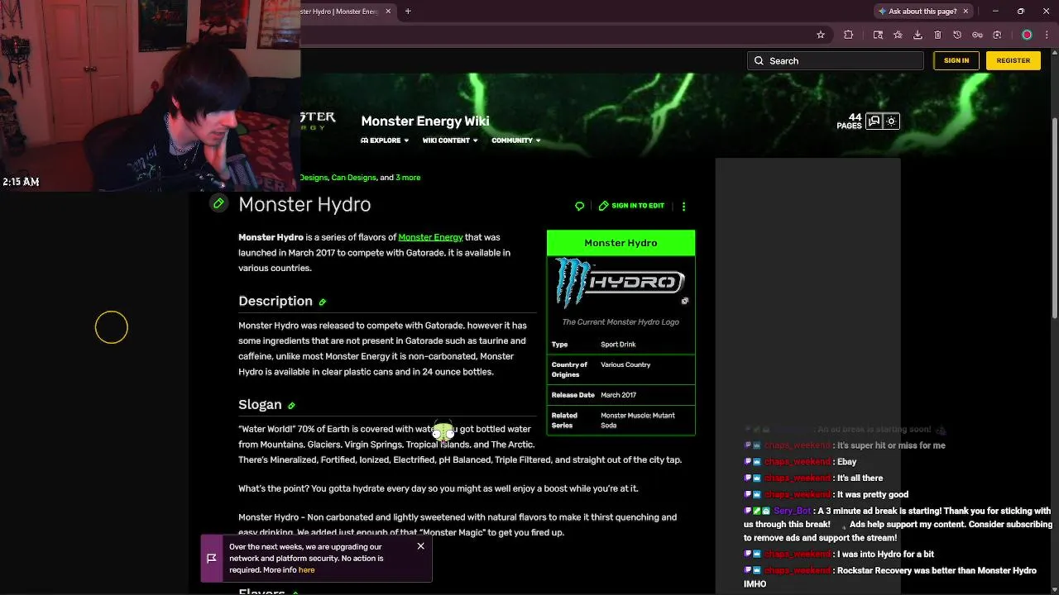
Task: Edit the Description section pencil icon
Action: pyautogui.click(x=323, y=302)
